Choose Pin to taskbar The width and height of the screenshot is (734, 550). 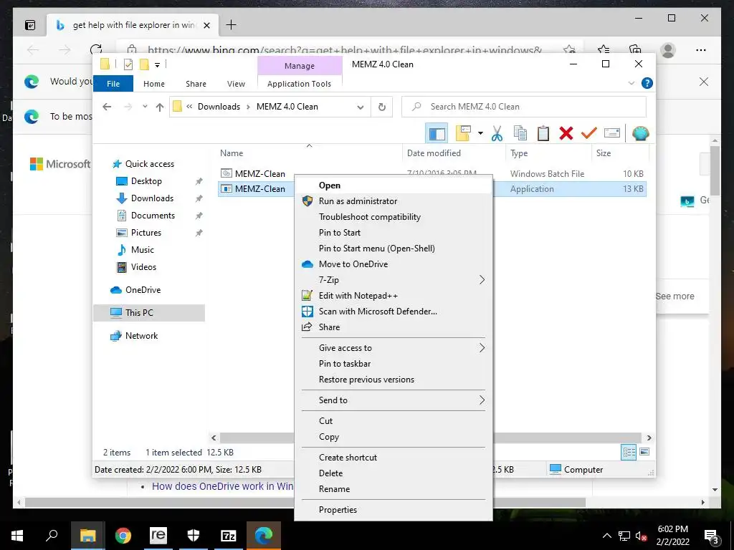394,364
